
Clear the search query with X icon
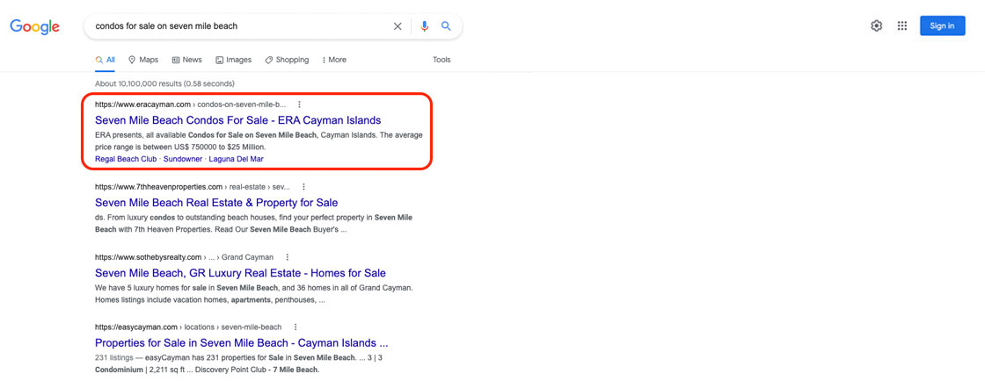tap(398, 26)
